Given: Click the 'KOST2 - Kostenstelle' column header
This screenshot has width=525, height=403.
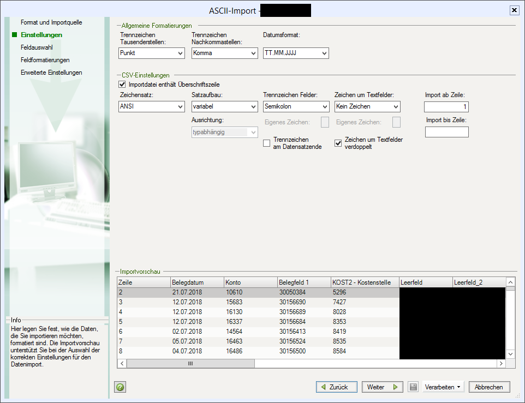Looking at the screenshot, I should [x=365, y=282].
